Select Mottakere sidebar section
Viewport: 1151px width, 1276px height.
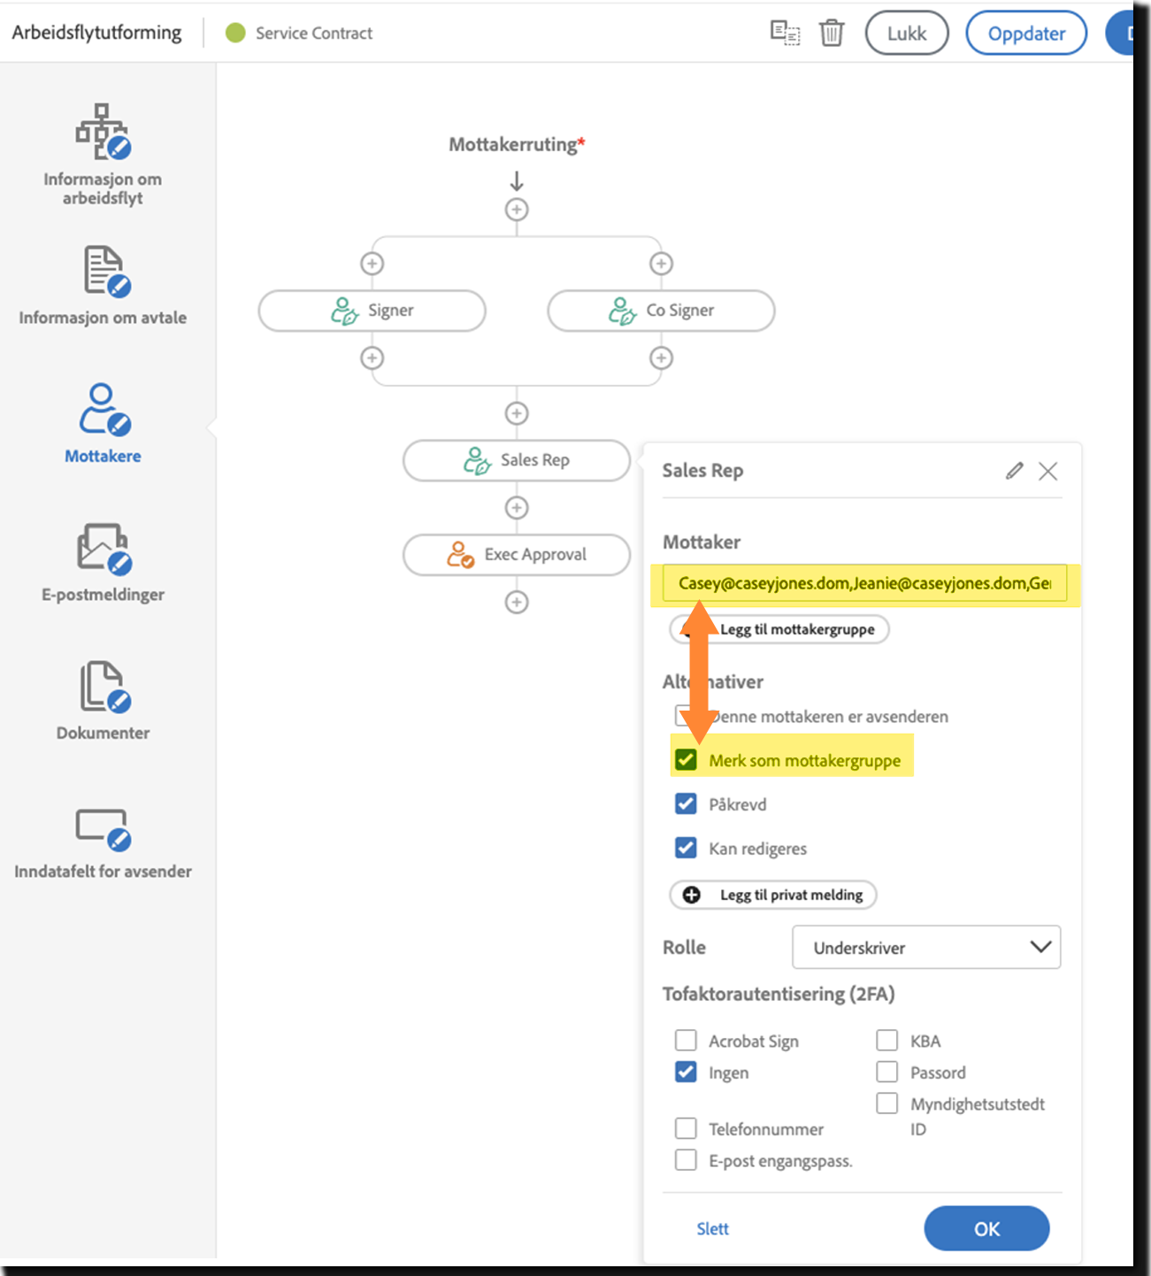coord(103,424)
